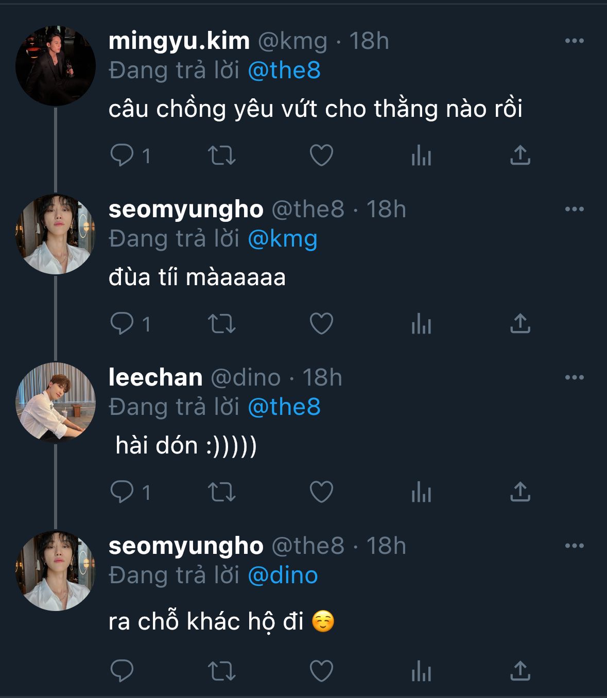607x698 pixels.
Task: Open more options on leechan's tweet
Action: coord(574,377)
